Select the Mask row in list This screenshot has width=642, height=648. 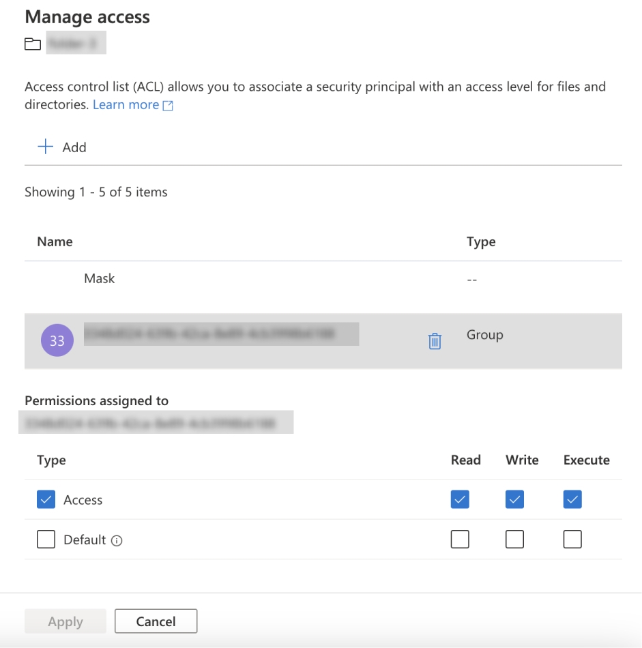(100, 278)
